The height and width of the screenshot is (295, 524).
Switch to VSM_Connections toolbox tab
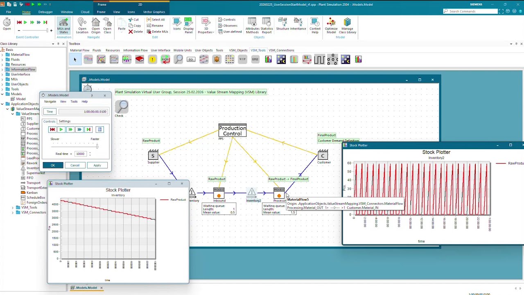pyautogui.click(x=281, y=50)
